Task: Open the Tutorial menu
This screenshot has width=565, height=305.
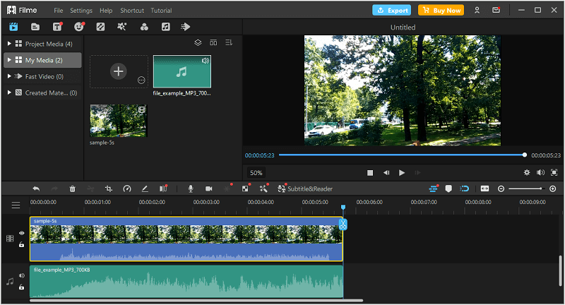Action: click(161, 11)
